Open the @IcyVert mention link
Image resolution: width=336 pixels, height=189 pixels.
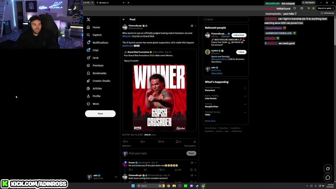(127, 36)
